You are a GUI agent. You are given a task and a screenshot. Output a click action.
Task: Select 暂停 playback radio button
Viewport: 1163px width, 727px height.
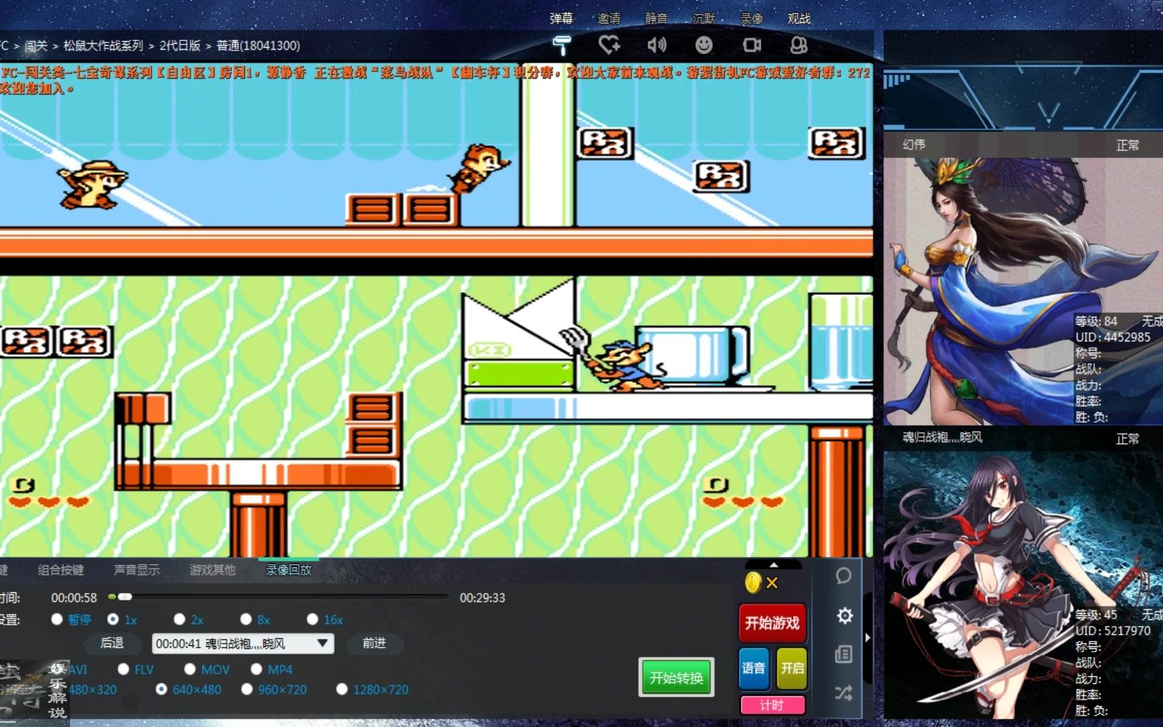(57, 619)
